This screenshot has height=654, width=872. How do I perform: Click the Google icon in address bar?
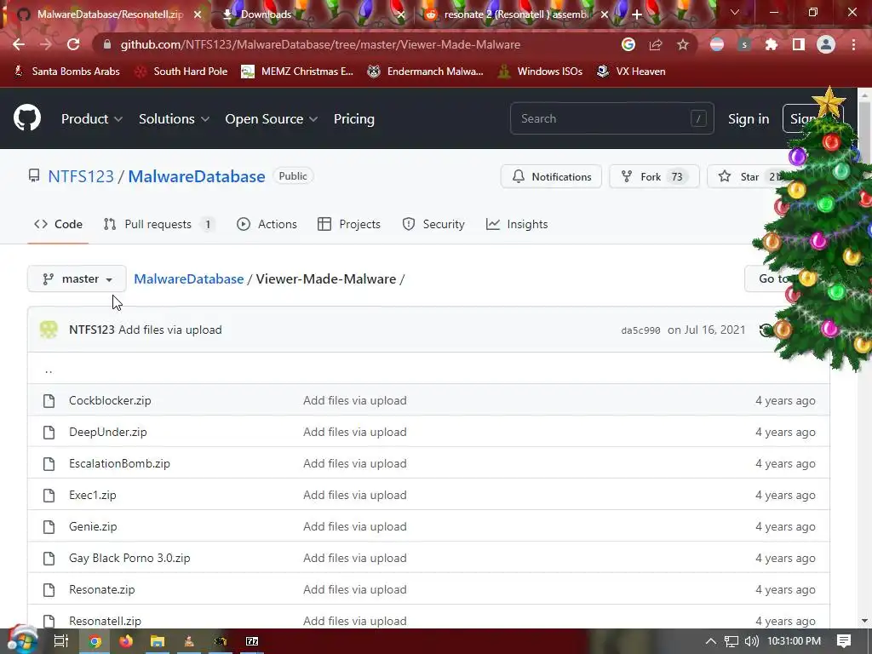point(628,44)
